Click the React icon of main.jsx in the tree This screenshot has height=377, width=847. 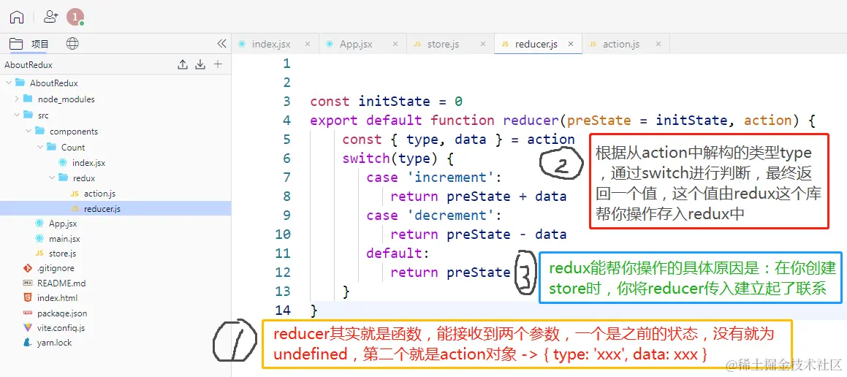click(x=39, y=238)
